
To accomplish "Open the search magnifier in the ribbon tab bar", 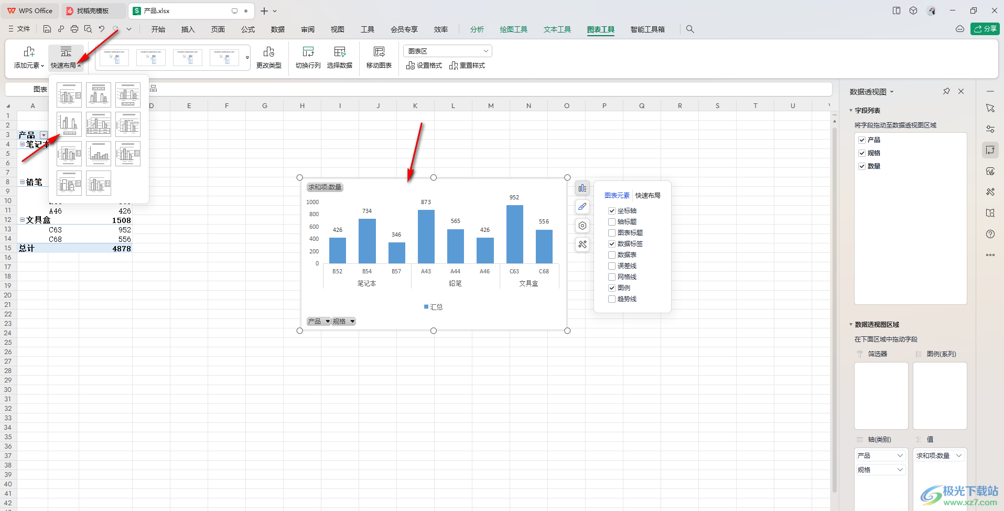I will pyautogui.click(x=690, y=29).
